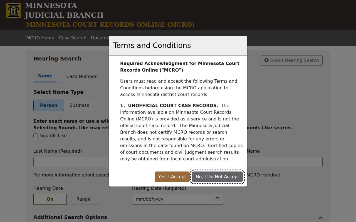The image size is (356, 222).
Task: Click the Last Name input field
Action: coord(71,162)
